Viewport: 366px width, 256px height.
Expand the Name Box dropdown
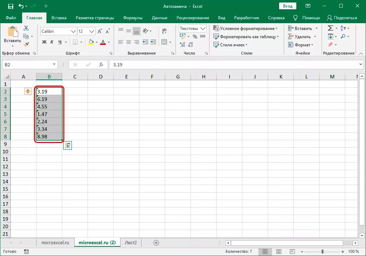point(54,65)
